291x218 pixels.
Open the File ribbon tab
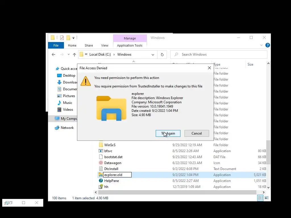[56, 45]
